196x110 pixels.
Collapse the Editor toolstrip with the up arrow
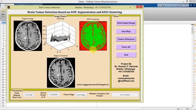click(194, 5)
